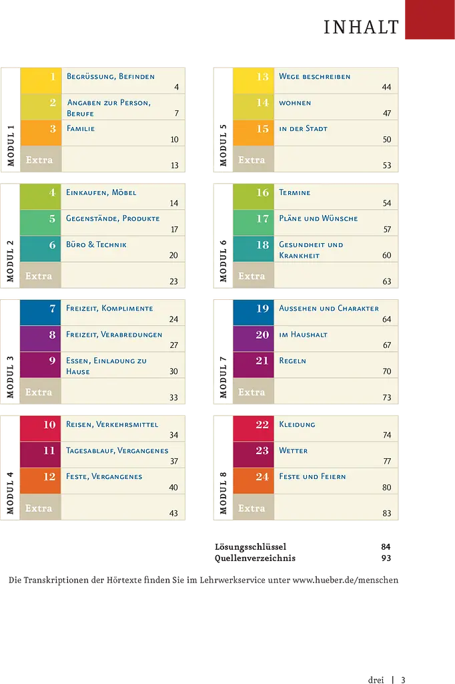Click the teal lesson number 6 box
The width and height of the screenshot is (455, 684).
point(41,249)
